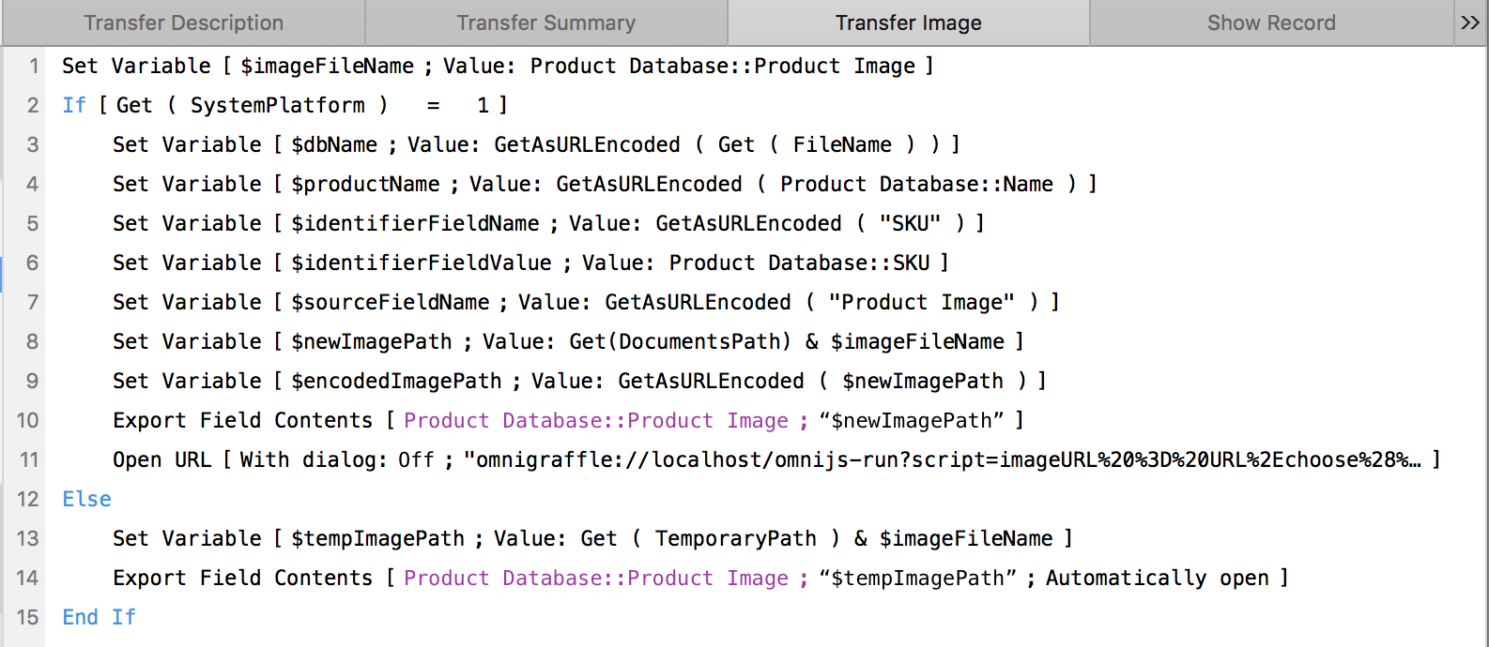Show more tabs with the chevron button
Image resolution: width=1489 pixels, height=647 pixels.
coord(1470,23)
